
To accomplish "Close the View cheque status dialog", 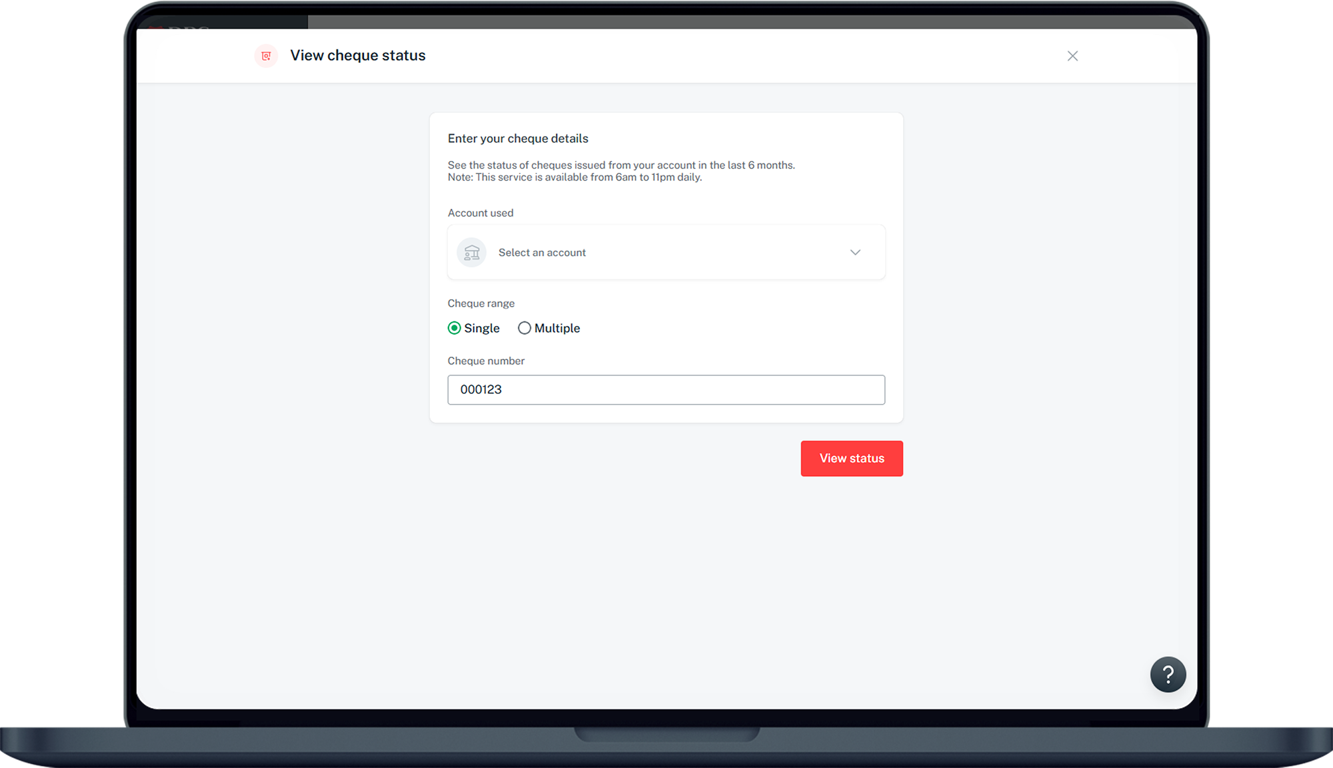I will click(1072, 56).
